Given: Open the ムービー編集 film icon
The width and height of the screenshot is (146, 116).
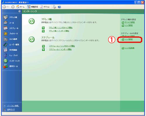Looking at the screenshot, I should [x=6, y=45].
